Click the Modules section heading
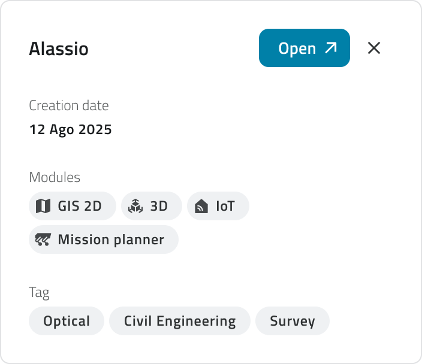Screen dimensions: 422x364 coord(55,177)
